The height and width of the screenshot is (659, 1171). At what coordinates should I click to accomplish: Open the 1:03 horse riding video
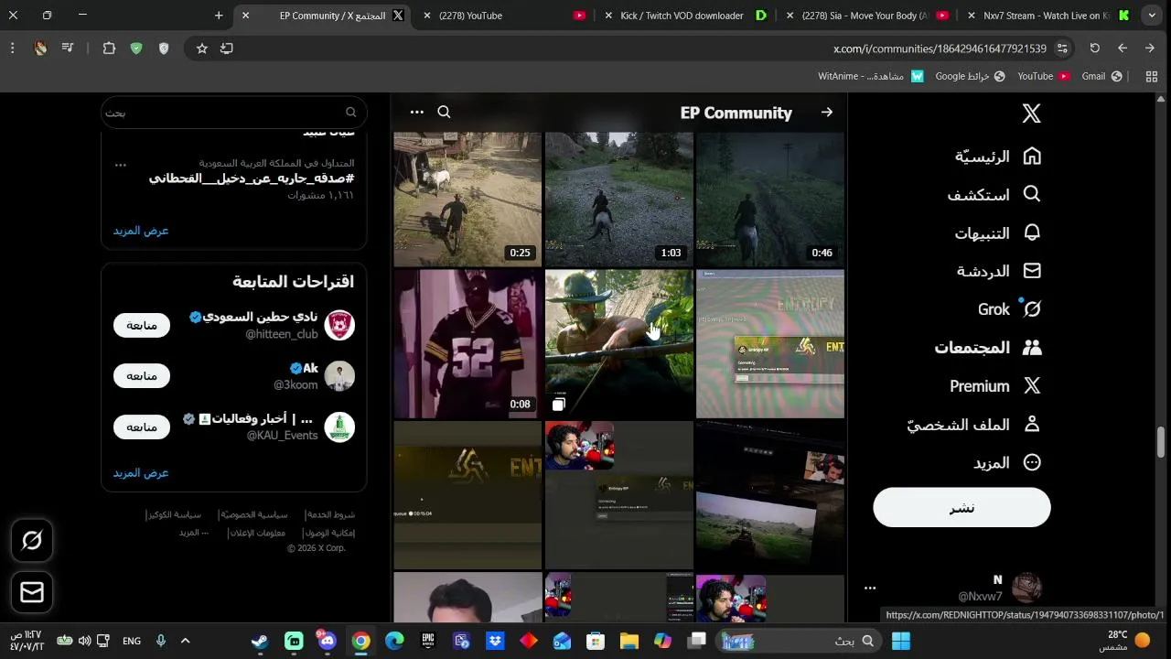pos(619,199)
